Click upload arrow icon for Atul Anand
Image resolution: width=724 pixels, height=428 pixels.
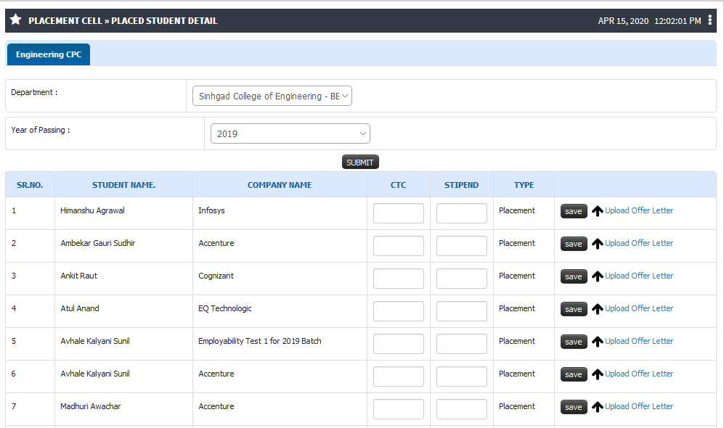(598, 309)
